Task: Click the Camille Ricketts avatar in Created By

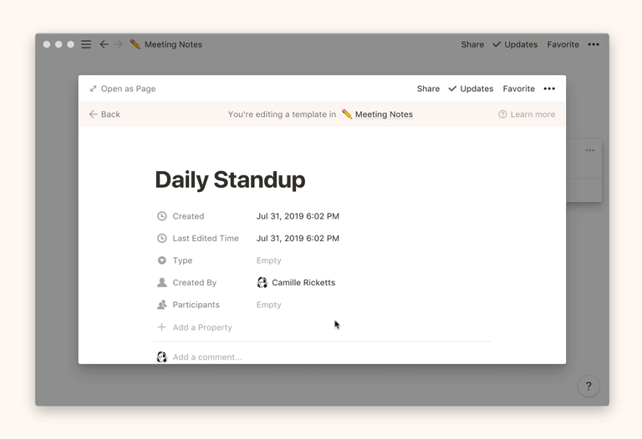Action: tap(262, 282)
